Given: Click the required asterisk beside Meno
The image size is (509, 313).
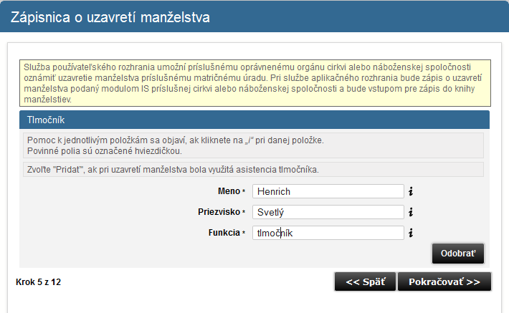Looking at the screenshot, I should point(244,191).
